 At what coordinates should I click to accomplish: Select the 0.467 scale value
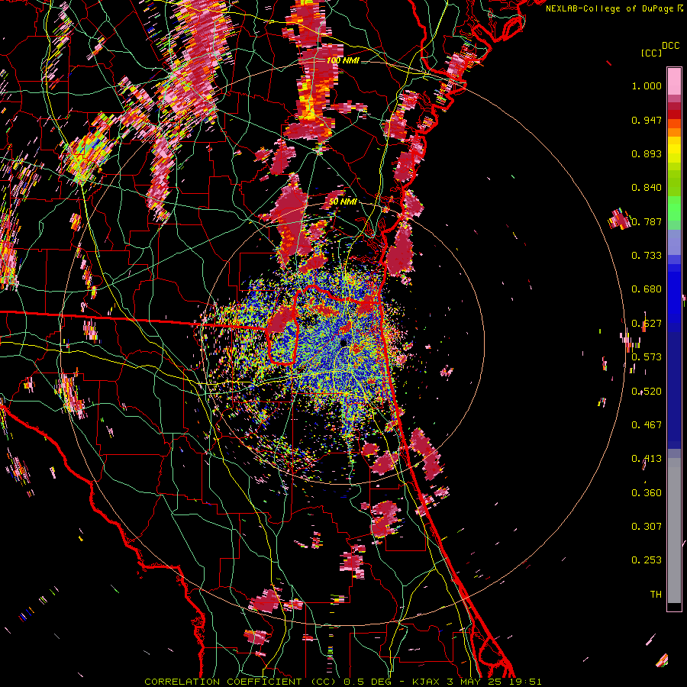(647, 425)
